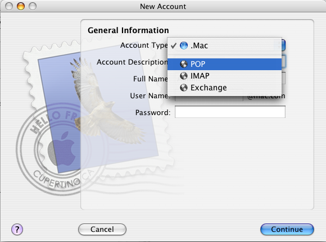
Task: Choose Exchange account type
Action: pyautogui.click(x=224, y=88)
